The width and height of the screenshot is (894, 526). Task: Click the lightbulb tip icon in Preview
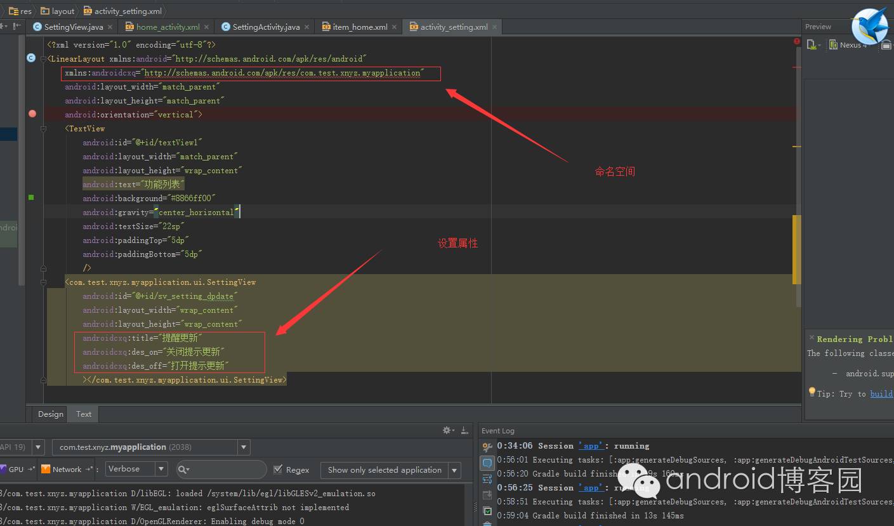tap(812, 392)
